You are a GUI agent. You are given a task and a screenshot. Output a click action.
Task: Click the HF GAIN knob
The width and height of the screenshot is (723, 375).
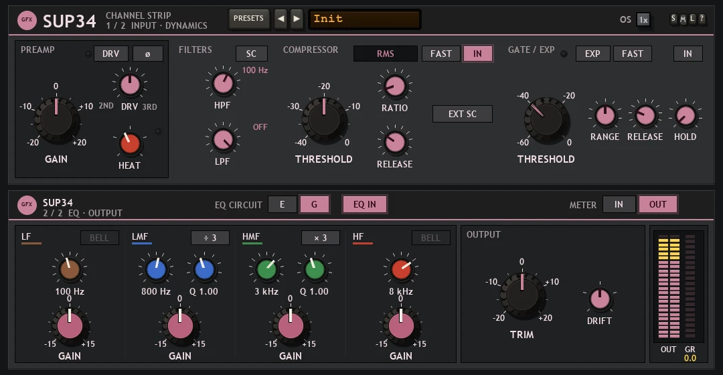401,326
